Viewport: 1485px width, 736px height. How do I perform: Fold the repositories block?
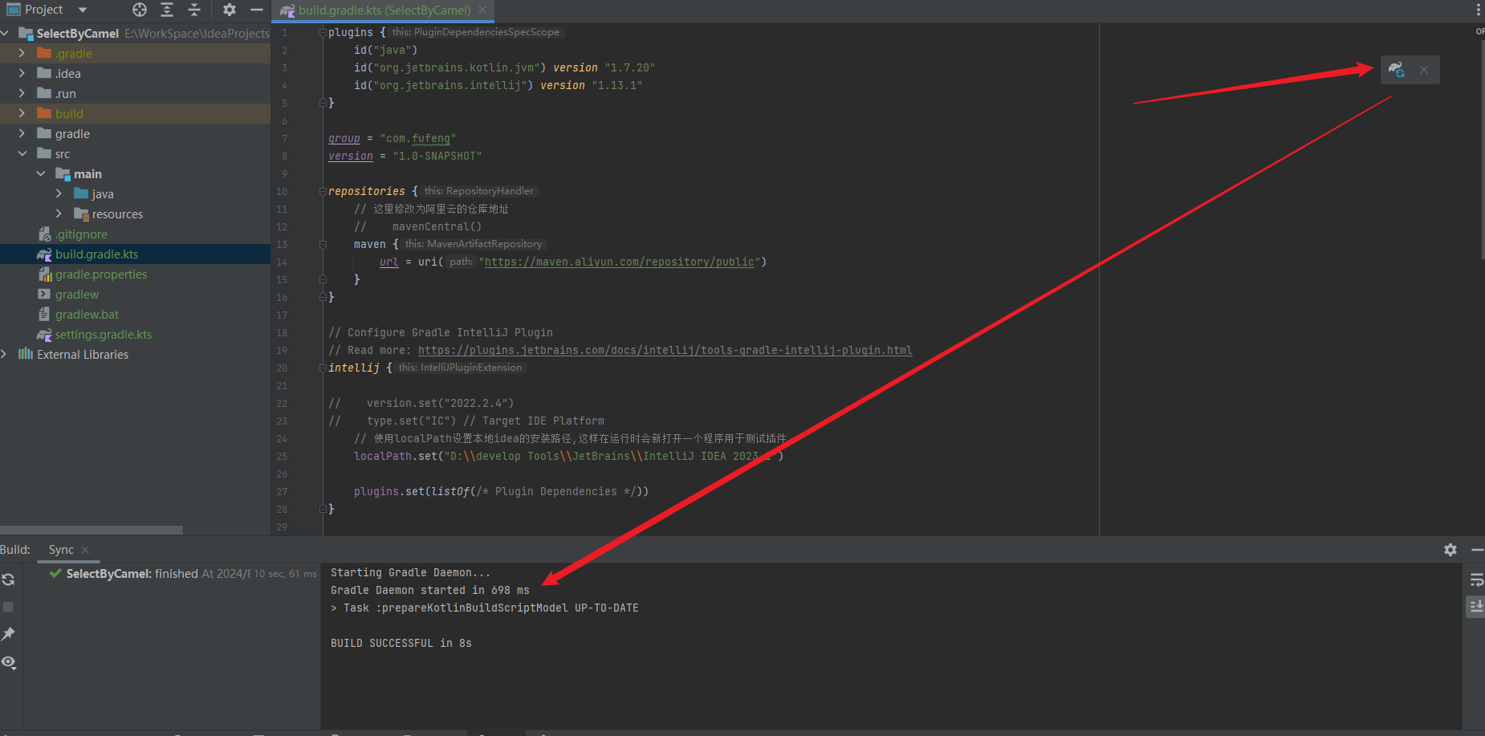point(323,191)
